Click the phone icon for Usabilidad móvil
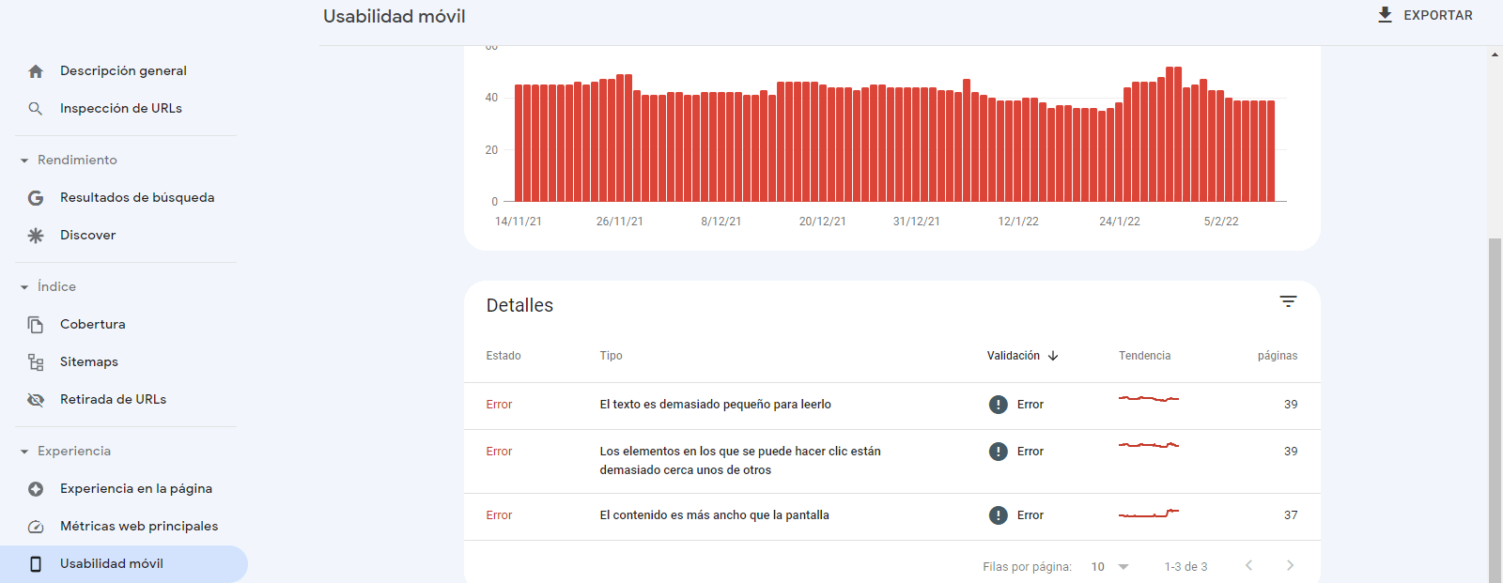This screenshot has width=1503, height=583. click(x=36, y=564)
